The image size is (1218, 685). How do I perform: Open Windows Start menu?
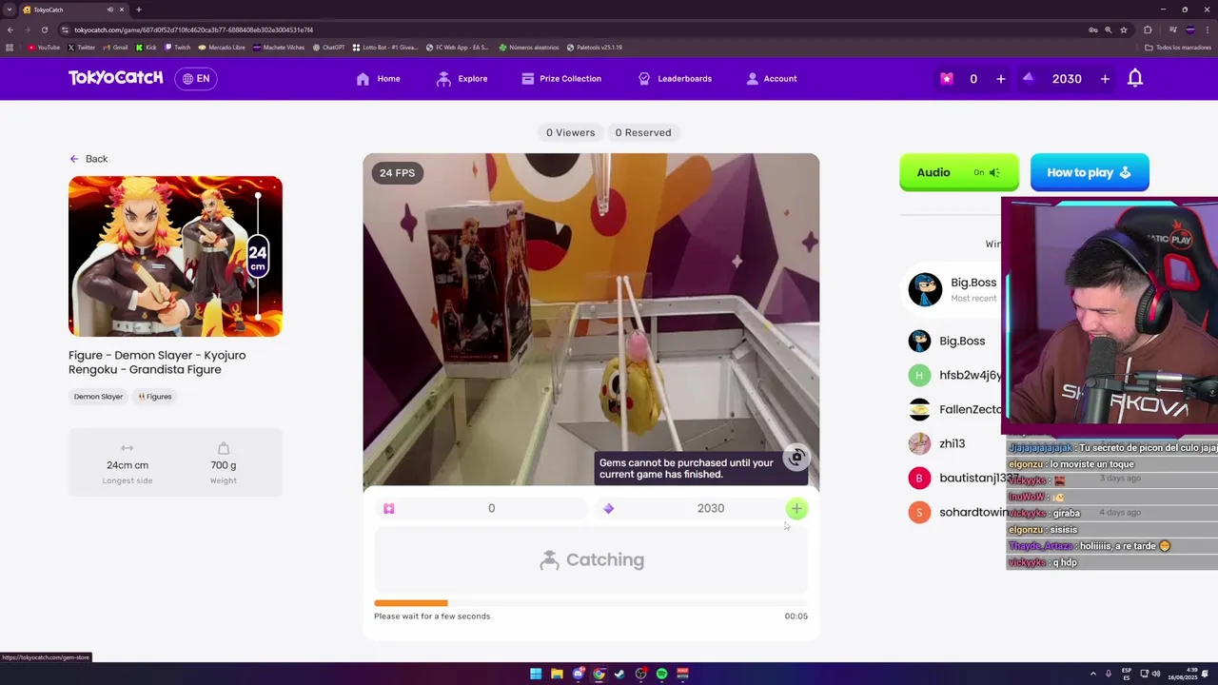click(x=536, y=674)
